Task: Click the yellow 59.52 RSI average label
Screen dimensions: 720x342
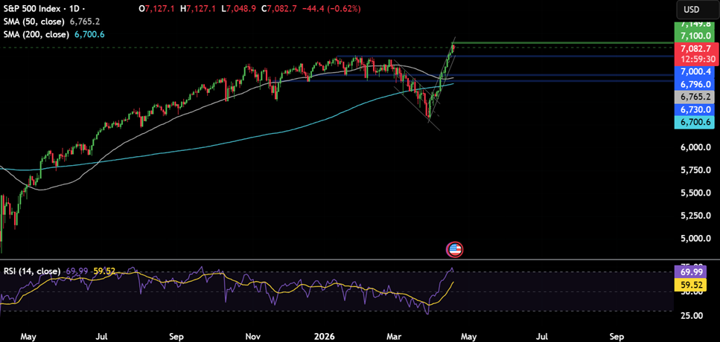Action: 695,285
